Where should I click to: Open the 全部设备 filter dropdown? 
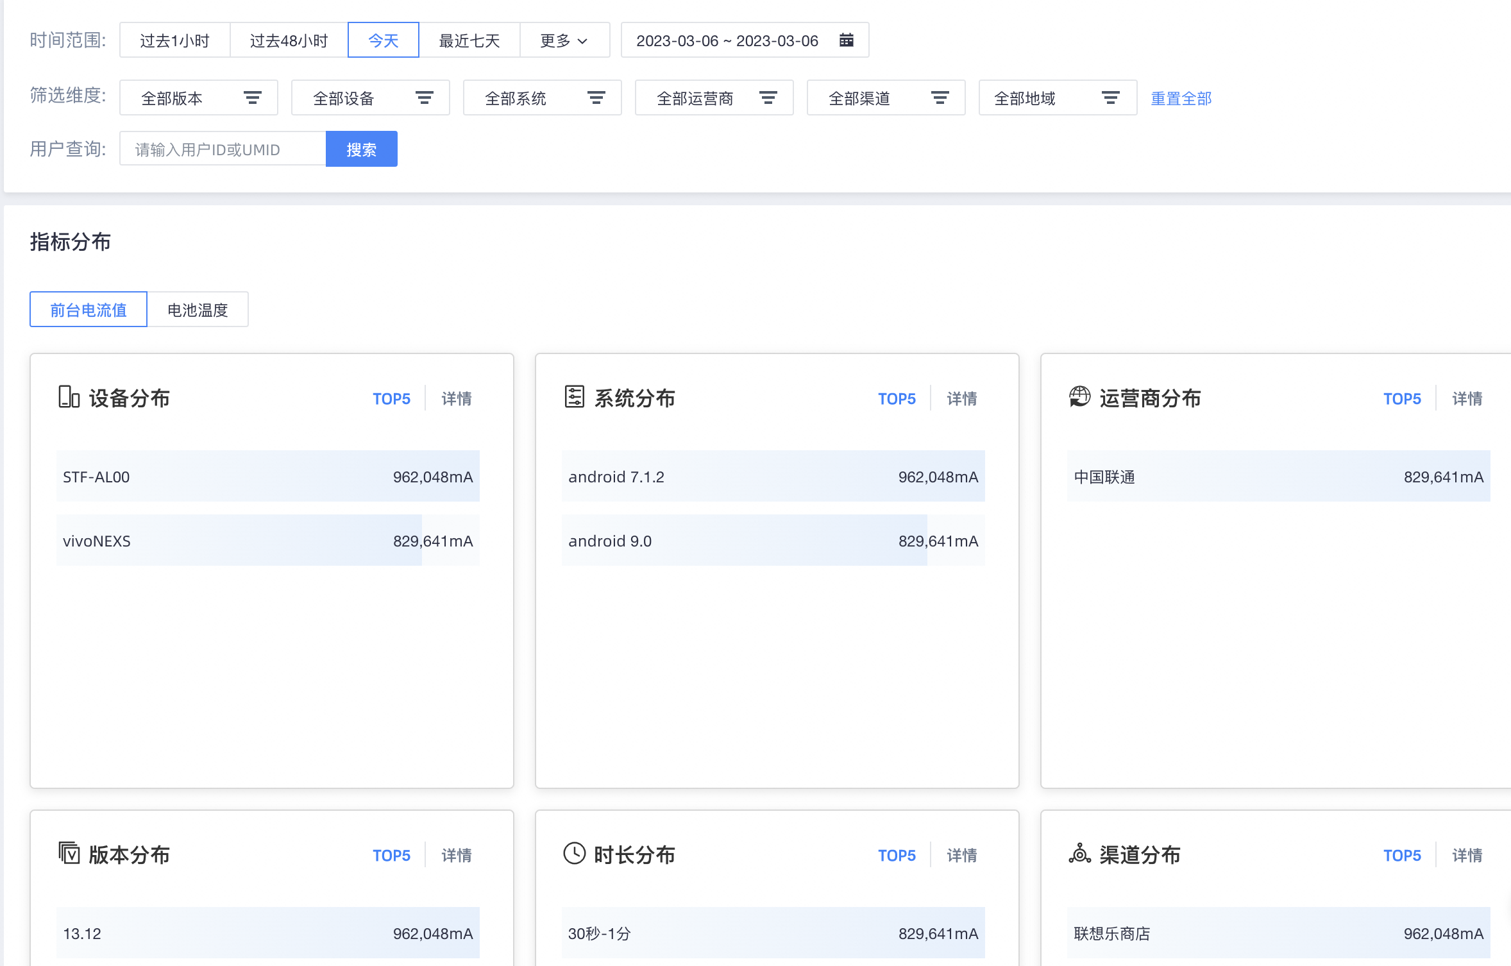click(371, 97)
